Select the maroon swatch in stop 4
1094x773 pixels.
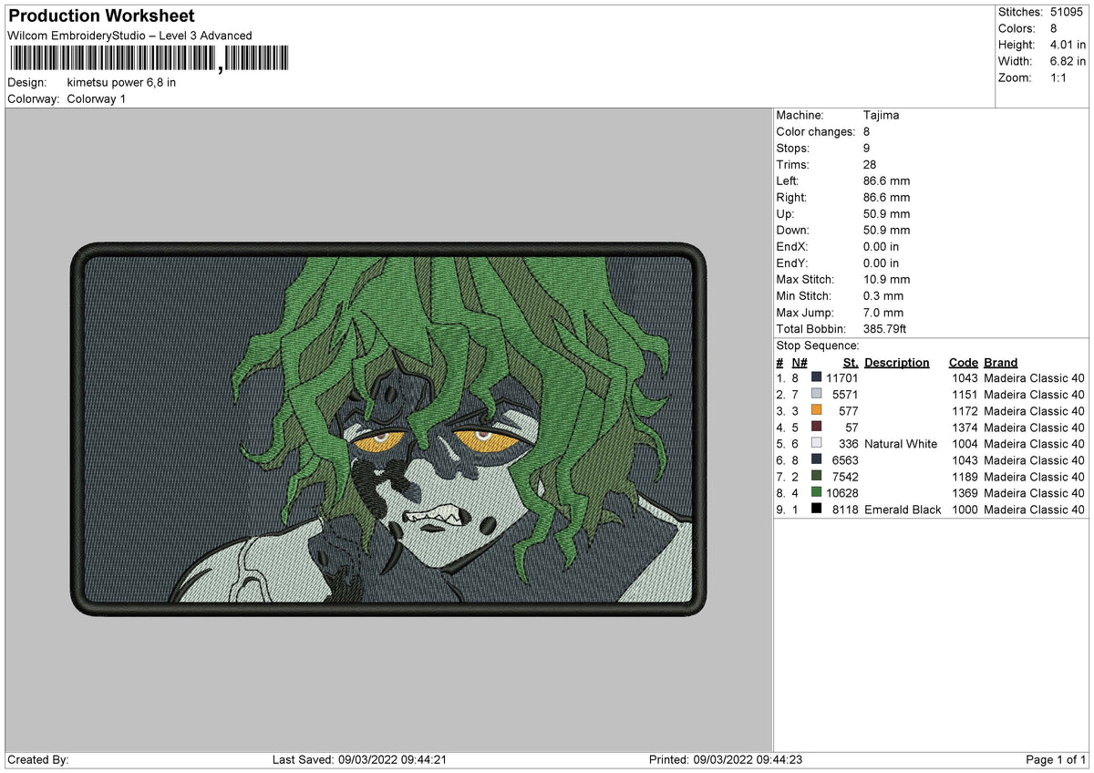pos(816,427)
